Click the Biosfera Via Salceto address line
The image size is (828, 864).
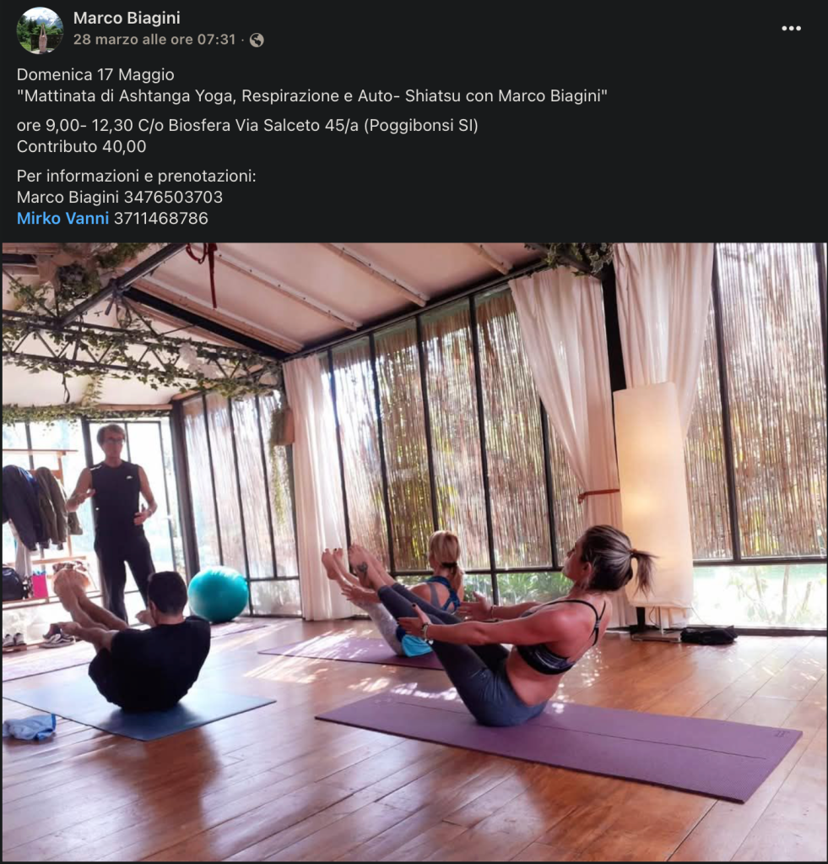point(247,126)
